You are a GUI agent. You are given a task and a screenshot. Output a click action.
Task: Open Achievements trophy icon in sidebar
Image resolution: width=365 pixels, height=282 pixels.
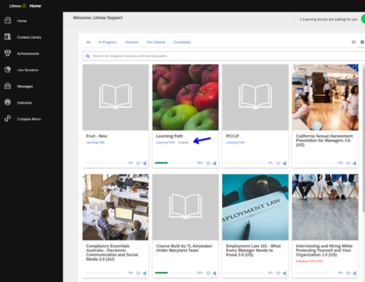click(7, 53)
